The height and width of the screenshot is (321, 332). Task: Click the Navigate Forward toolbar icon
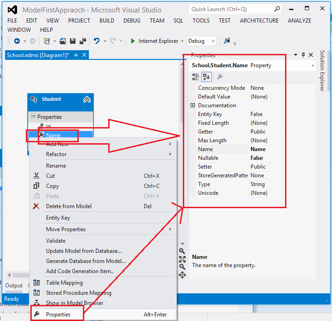32,41
